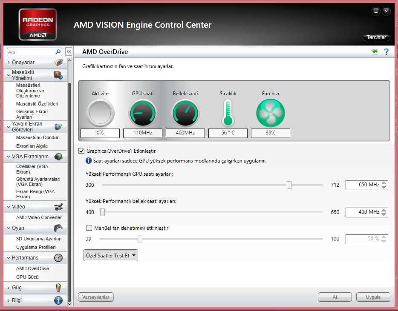
Task: Click the sidebar scroll up arrow
Action: 69,61
